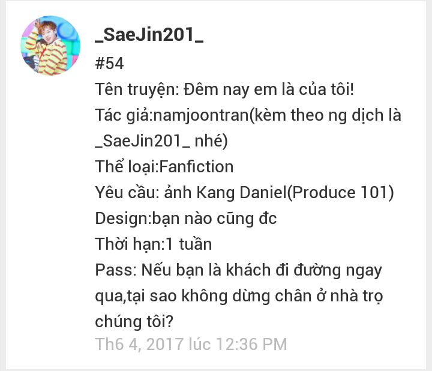Click the bold _SaeJin201_ username heading
Image resolution: width=432 pixels, height=371 pixels.
[149, 35]
